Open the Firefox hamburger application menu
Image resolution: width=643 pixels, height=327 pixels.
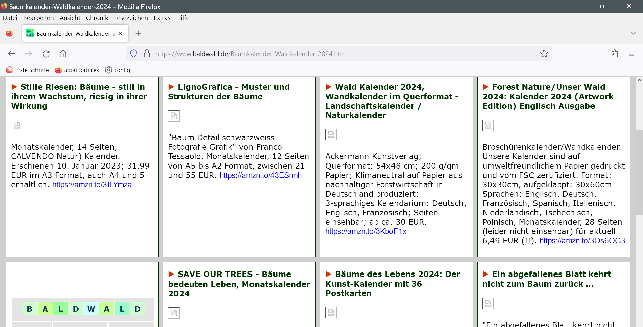click(631, 53)
